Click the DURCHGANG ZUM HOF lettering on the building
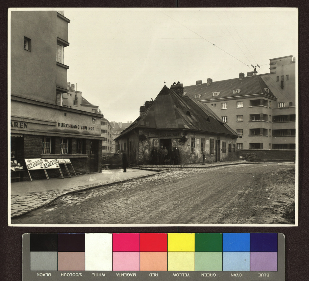Viewport: 309px width, 281px height. coord(76,127)
